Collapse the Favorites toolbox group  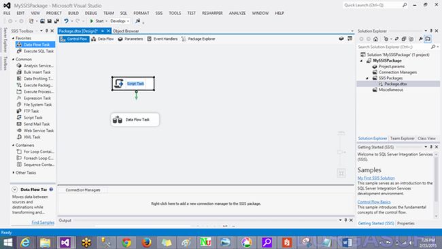point(13,38)
